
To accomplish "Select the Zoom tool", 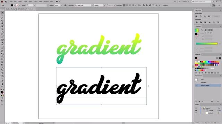I will coord(2,87).
